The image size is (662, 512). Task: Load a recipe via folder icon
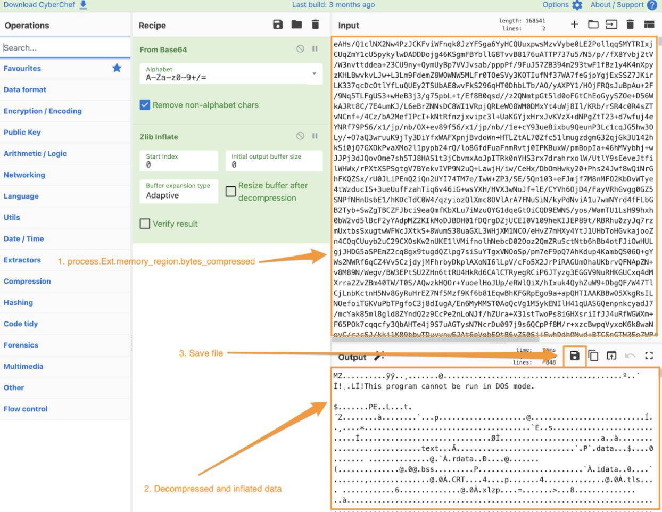296,24
